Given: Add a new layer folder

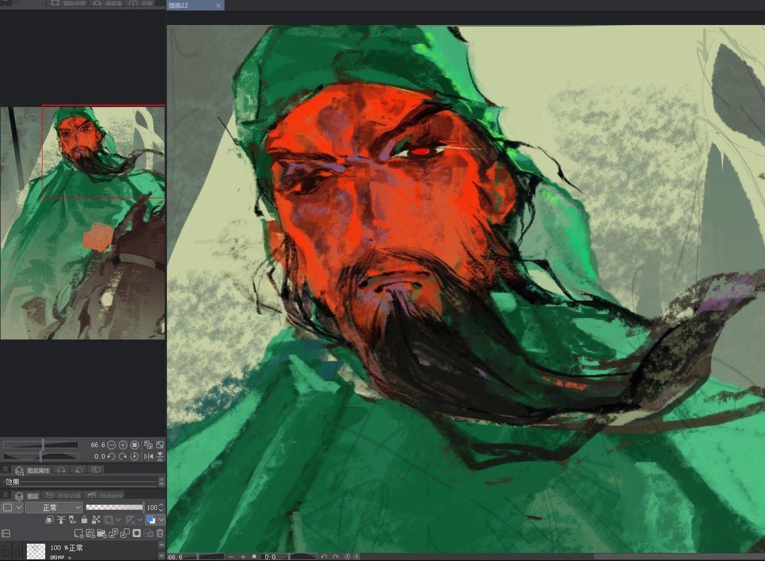Looking at the screenshot, I should point(102,534).
